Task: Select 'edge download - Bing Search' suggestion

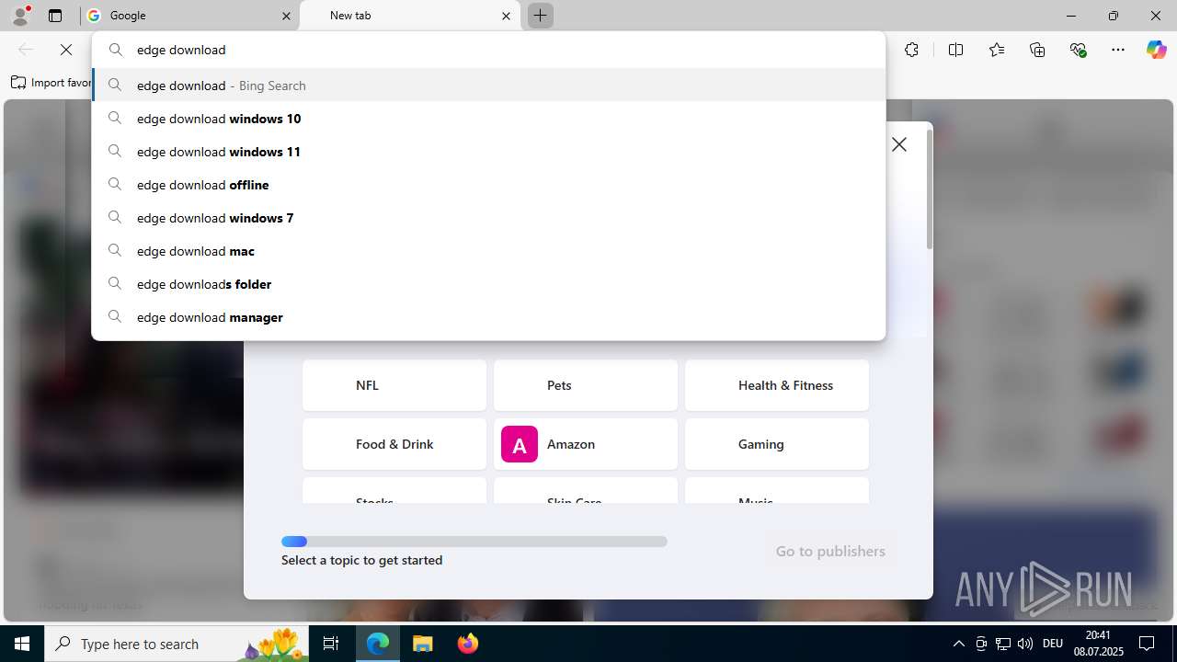Action: [488, 85]
